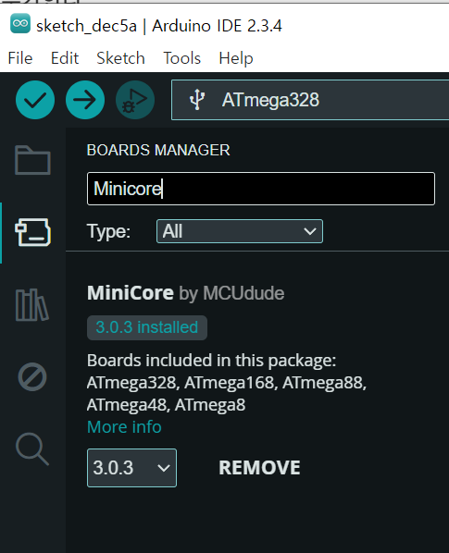Click 'Boards included in this package:' text
449x553 pixels.
211,361
